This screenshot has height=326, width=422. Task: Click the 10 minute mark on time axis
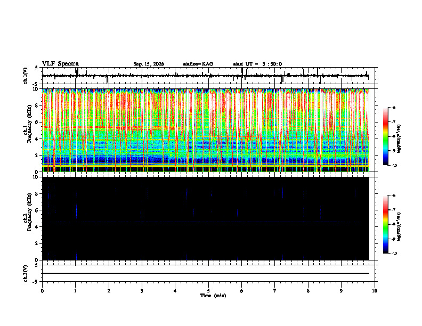(375, 291)
